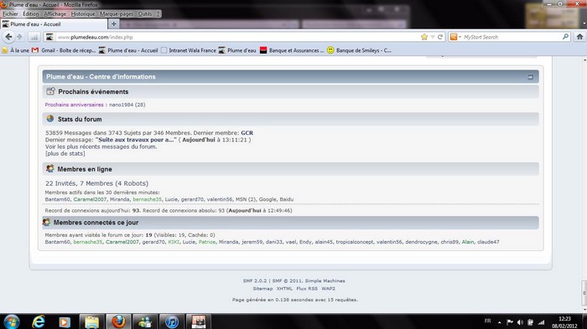Image resolution: width=587 pixels, height=329 pixels.
Task: Click the icon by Membres connectés ce jour
Action: (x=46, y=222)
